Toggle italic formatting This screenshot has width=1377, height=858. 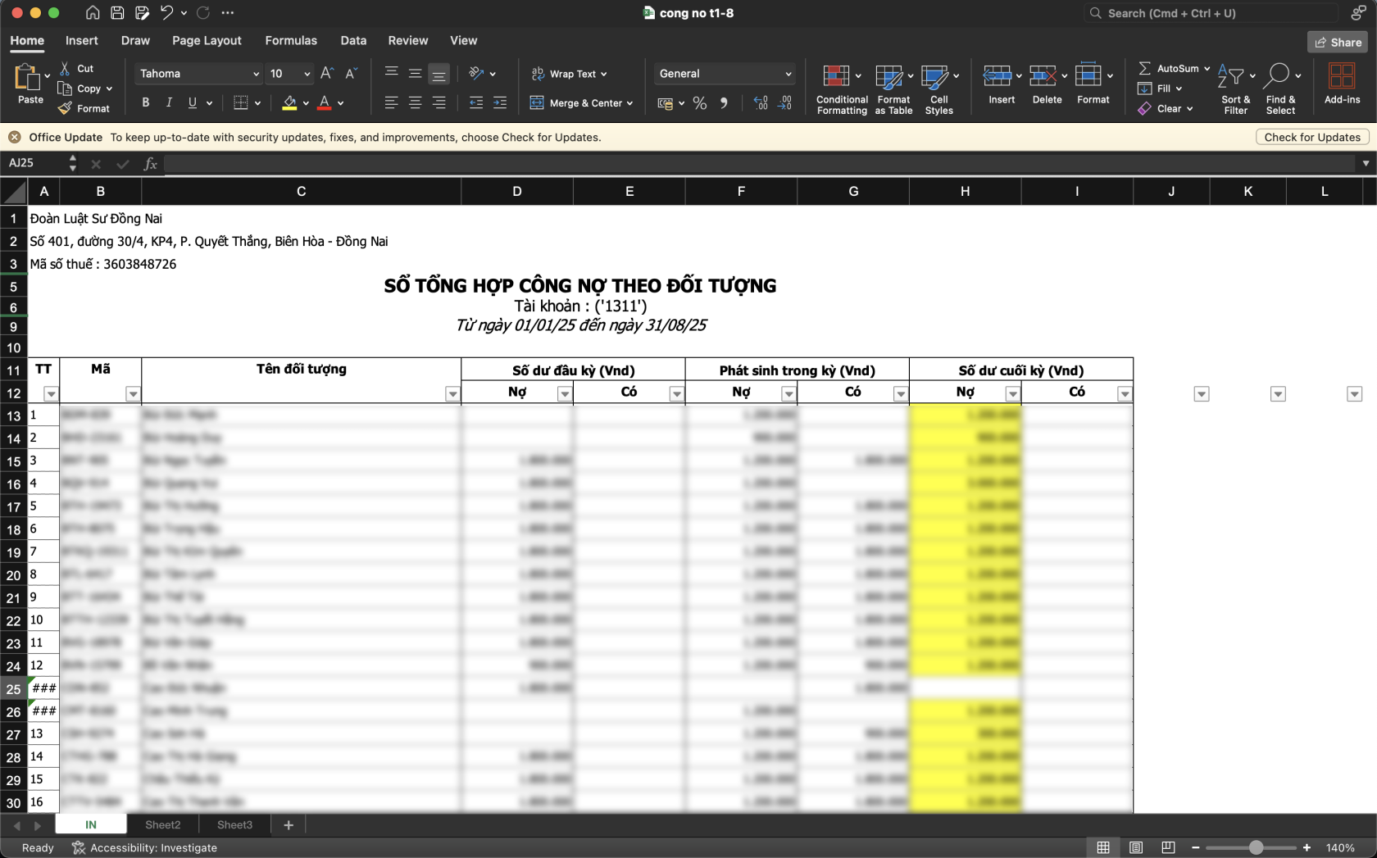pyautogui.click(x=168, y=102)
